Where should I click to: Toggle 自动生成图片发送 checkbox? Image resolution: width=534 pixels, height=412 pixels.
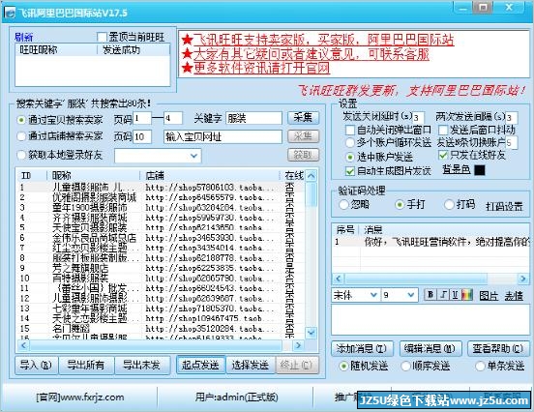(350, 171)
